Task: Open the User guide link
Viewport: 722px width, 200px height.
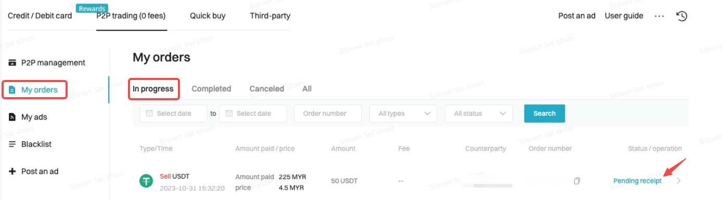Action: point(624,16)
